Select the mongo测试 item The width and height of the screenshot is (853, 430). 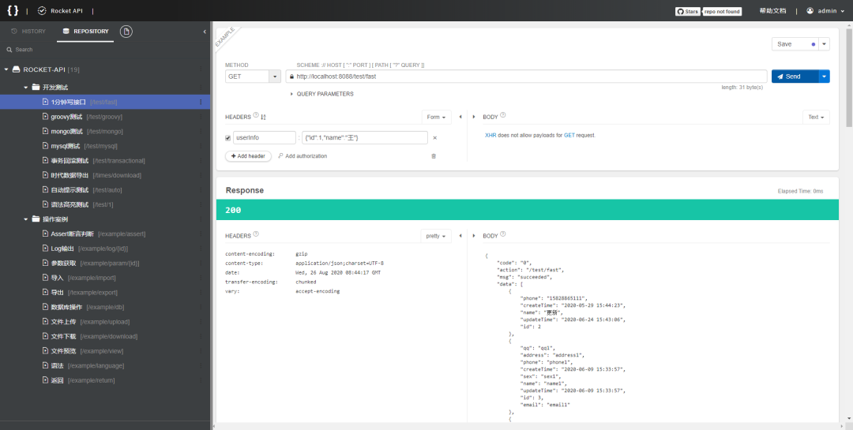[x=105, y=132]
